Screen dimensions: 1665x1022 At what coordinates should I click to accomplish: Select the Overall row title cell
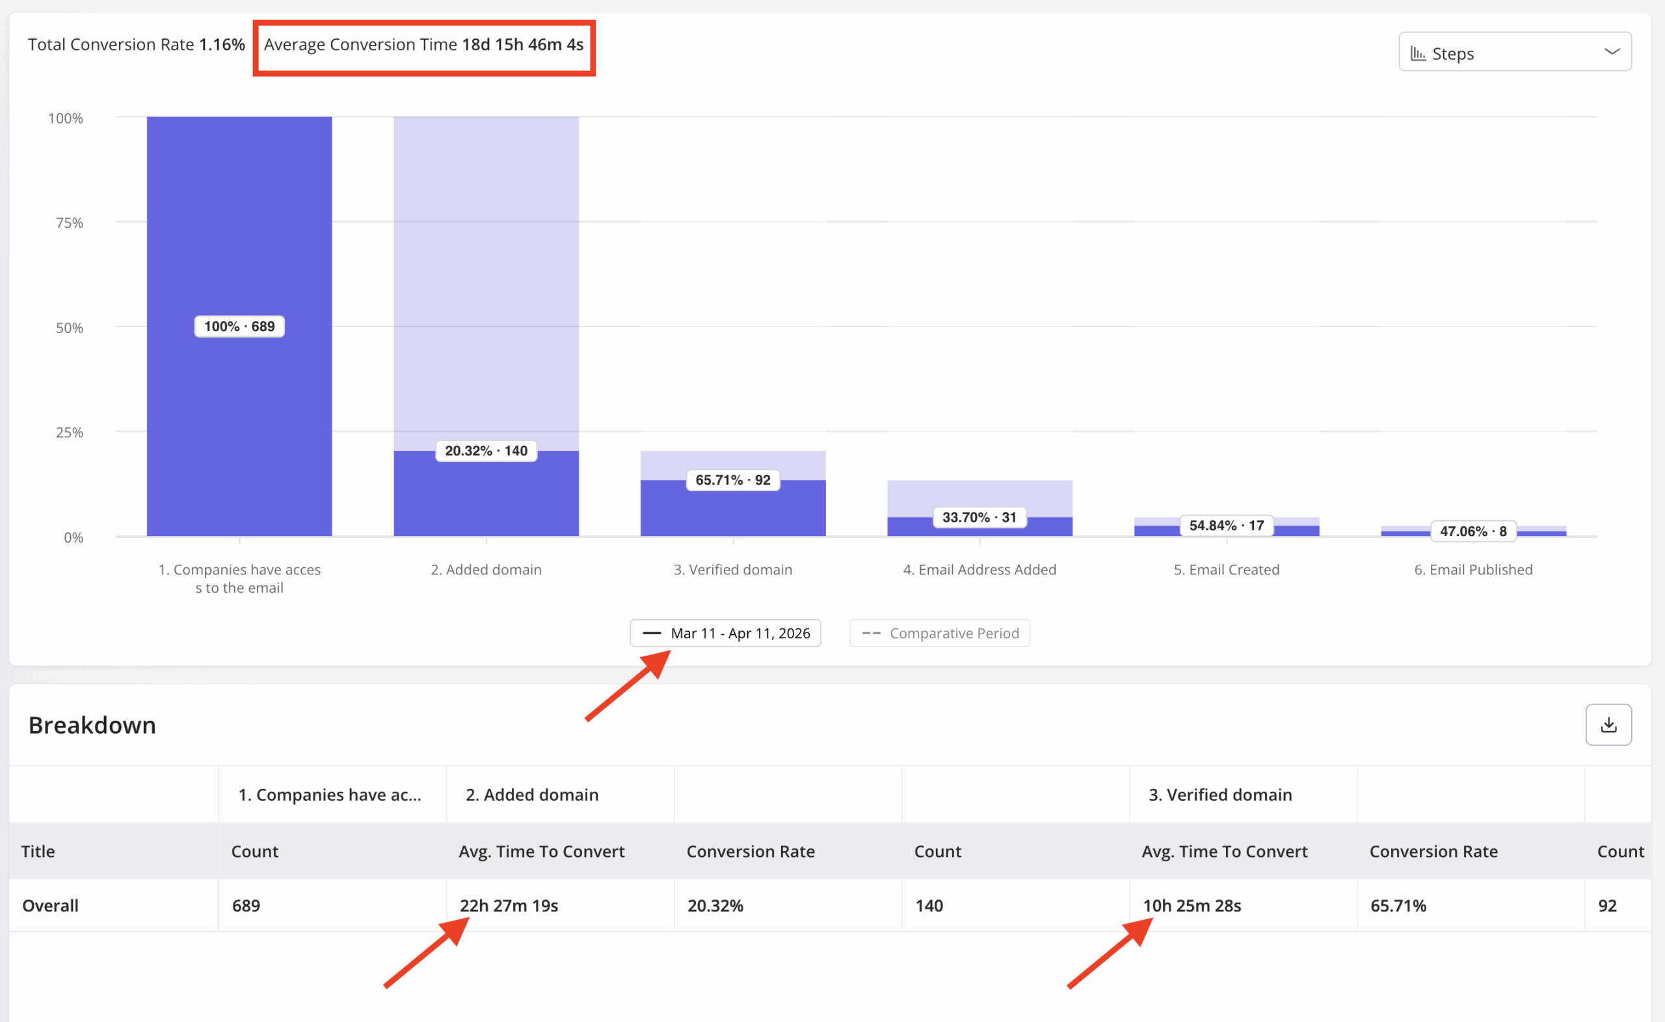pyautogui.click(x=51, y=905)
